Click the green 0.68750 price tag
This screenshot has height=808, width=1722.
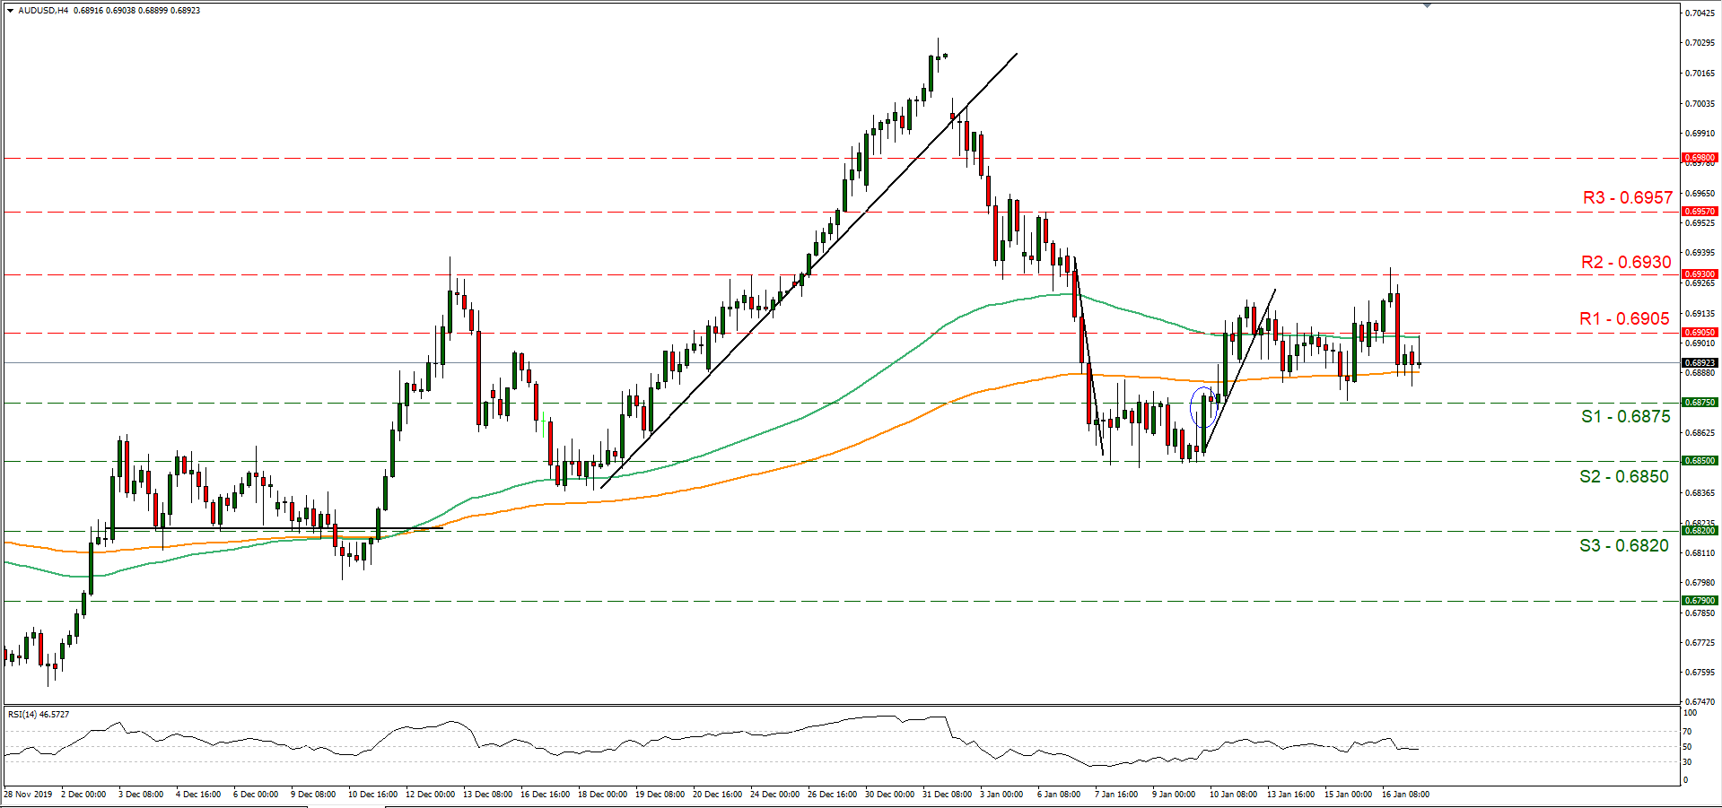[1699, 403]
